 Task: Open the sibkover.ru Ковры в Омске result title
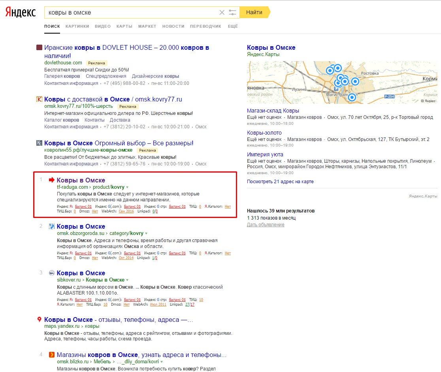pyautogui.click(x=81, y=273)
